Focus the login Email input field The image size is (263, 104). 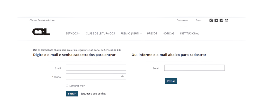coord(96,68)
